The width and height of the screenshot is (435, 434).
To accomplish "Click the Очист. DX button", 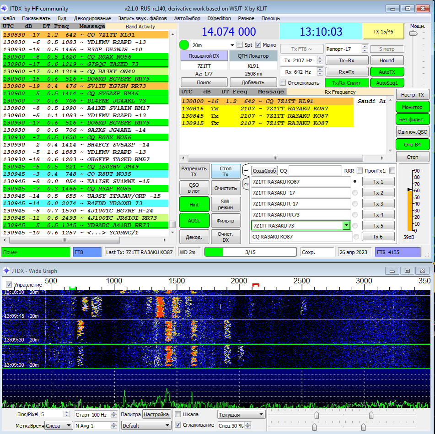I will 226,237.
